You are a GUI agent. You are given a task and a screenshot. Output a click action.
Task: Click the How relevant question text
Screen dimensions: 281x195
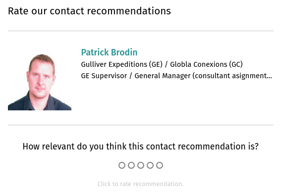pyautogui.click(x=141, y=146)
